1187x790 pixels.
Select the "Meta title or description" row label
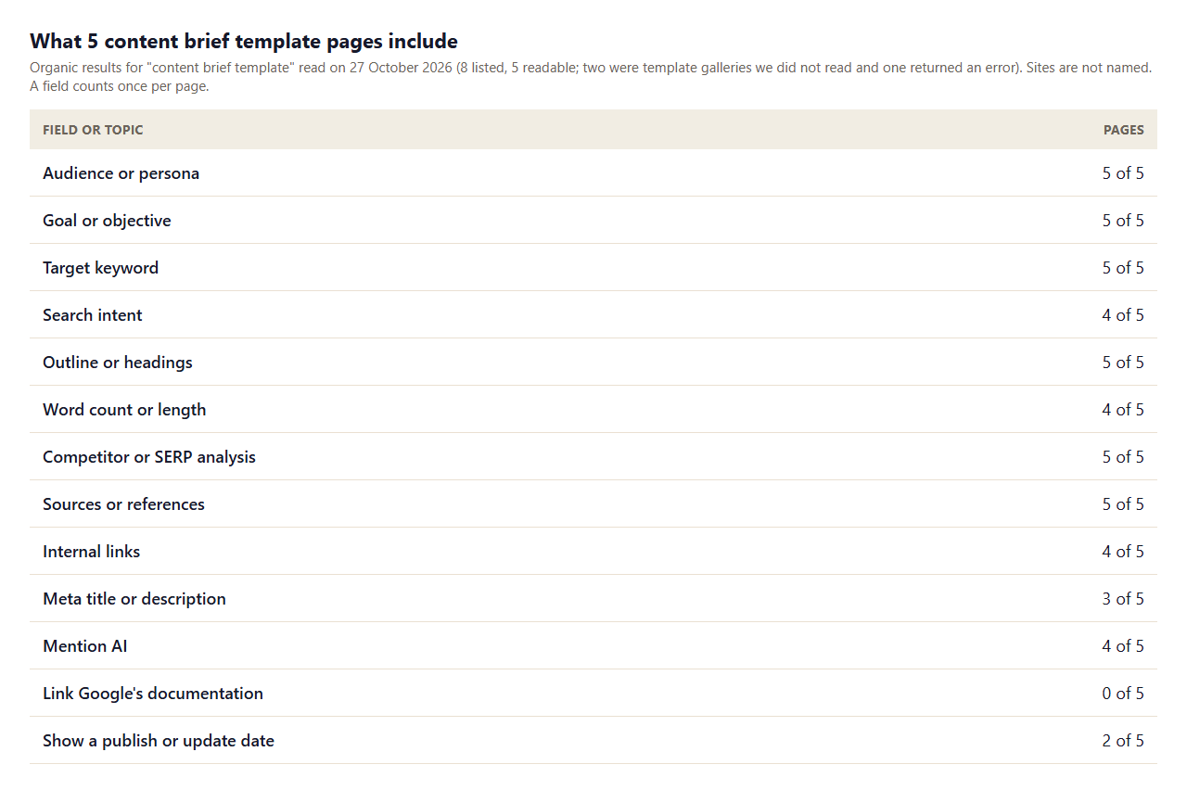pos(134,599)
